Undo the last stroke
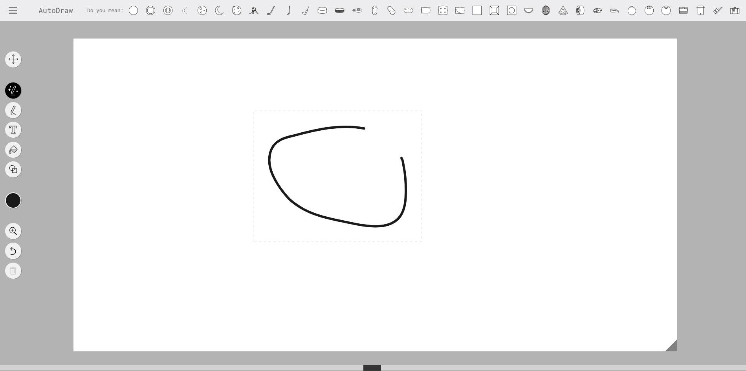This screenshot has height=371, width=746. (x=13, y=251)
